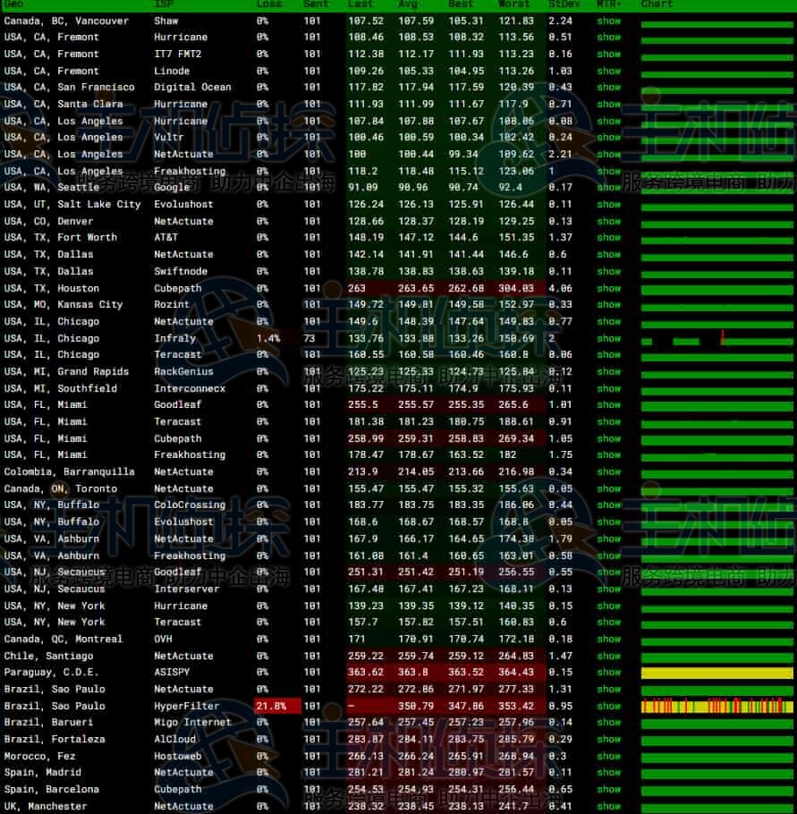Show MTR for Montreal OVH row
The height and width of the screenshot is (814, 797).
pos(608,639)
